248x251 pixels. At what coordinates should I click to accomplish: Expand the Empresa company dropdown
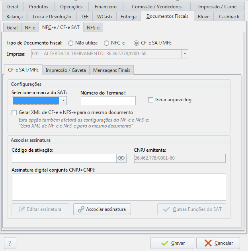point(185,54)
